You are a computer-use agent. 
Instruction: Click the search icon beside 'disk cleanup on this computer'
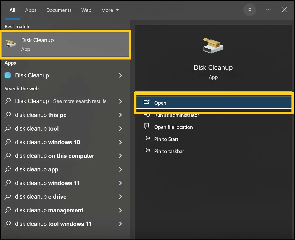point(8,156)
